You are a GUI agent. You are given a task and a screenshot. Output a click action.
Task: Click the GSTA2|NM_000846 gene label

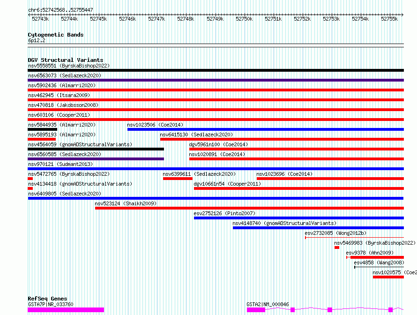click(268, 304)
